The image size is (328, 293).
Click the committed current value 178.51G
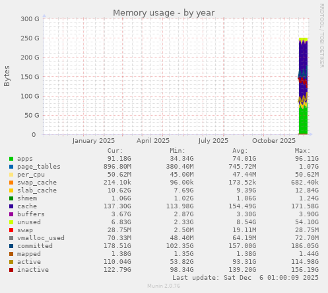(117, 246)
